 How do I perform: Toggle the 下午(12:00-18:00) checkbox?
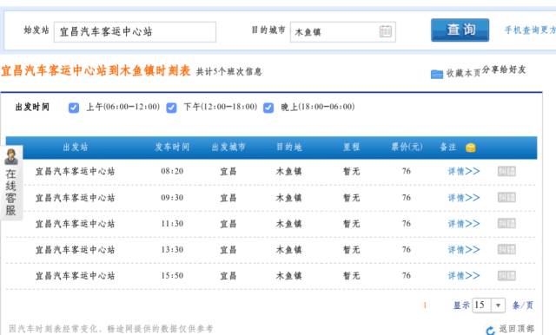[171, 108]
